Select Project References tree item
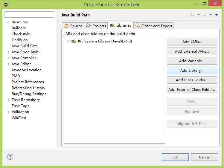Screen dimensions: 224x168 click(28, 82)
